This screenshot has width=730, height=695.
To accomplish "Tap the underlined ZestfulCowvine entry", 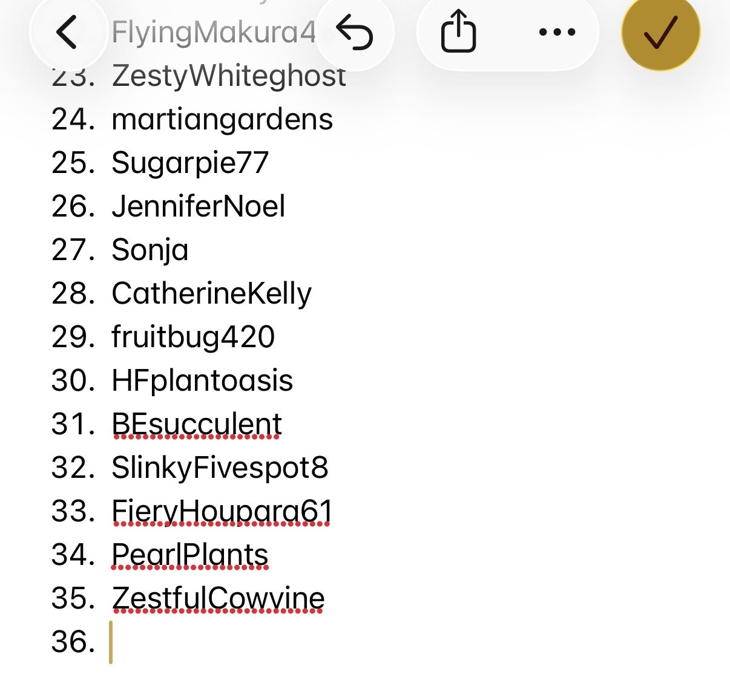I will coord(218,598).
